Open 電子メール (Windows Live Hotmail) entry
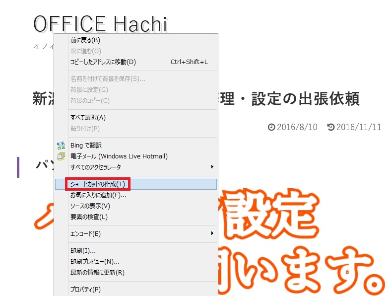The height and width of the screenshot is (296, 392). click(x=136, y=156)
